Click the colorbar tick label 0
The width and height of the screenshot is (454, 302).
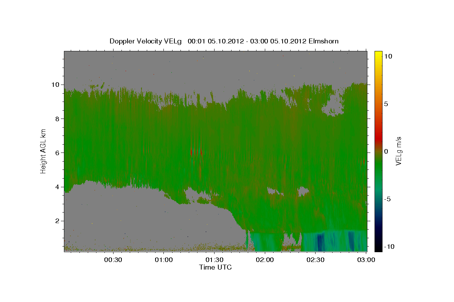tap(387, 151)
